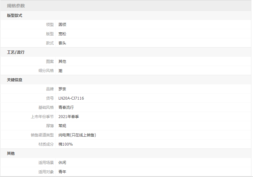253x177 pixels.
Task: Click the 关键信息 section heading
Action: (x=15, y=80)
